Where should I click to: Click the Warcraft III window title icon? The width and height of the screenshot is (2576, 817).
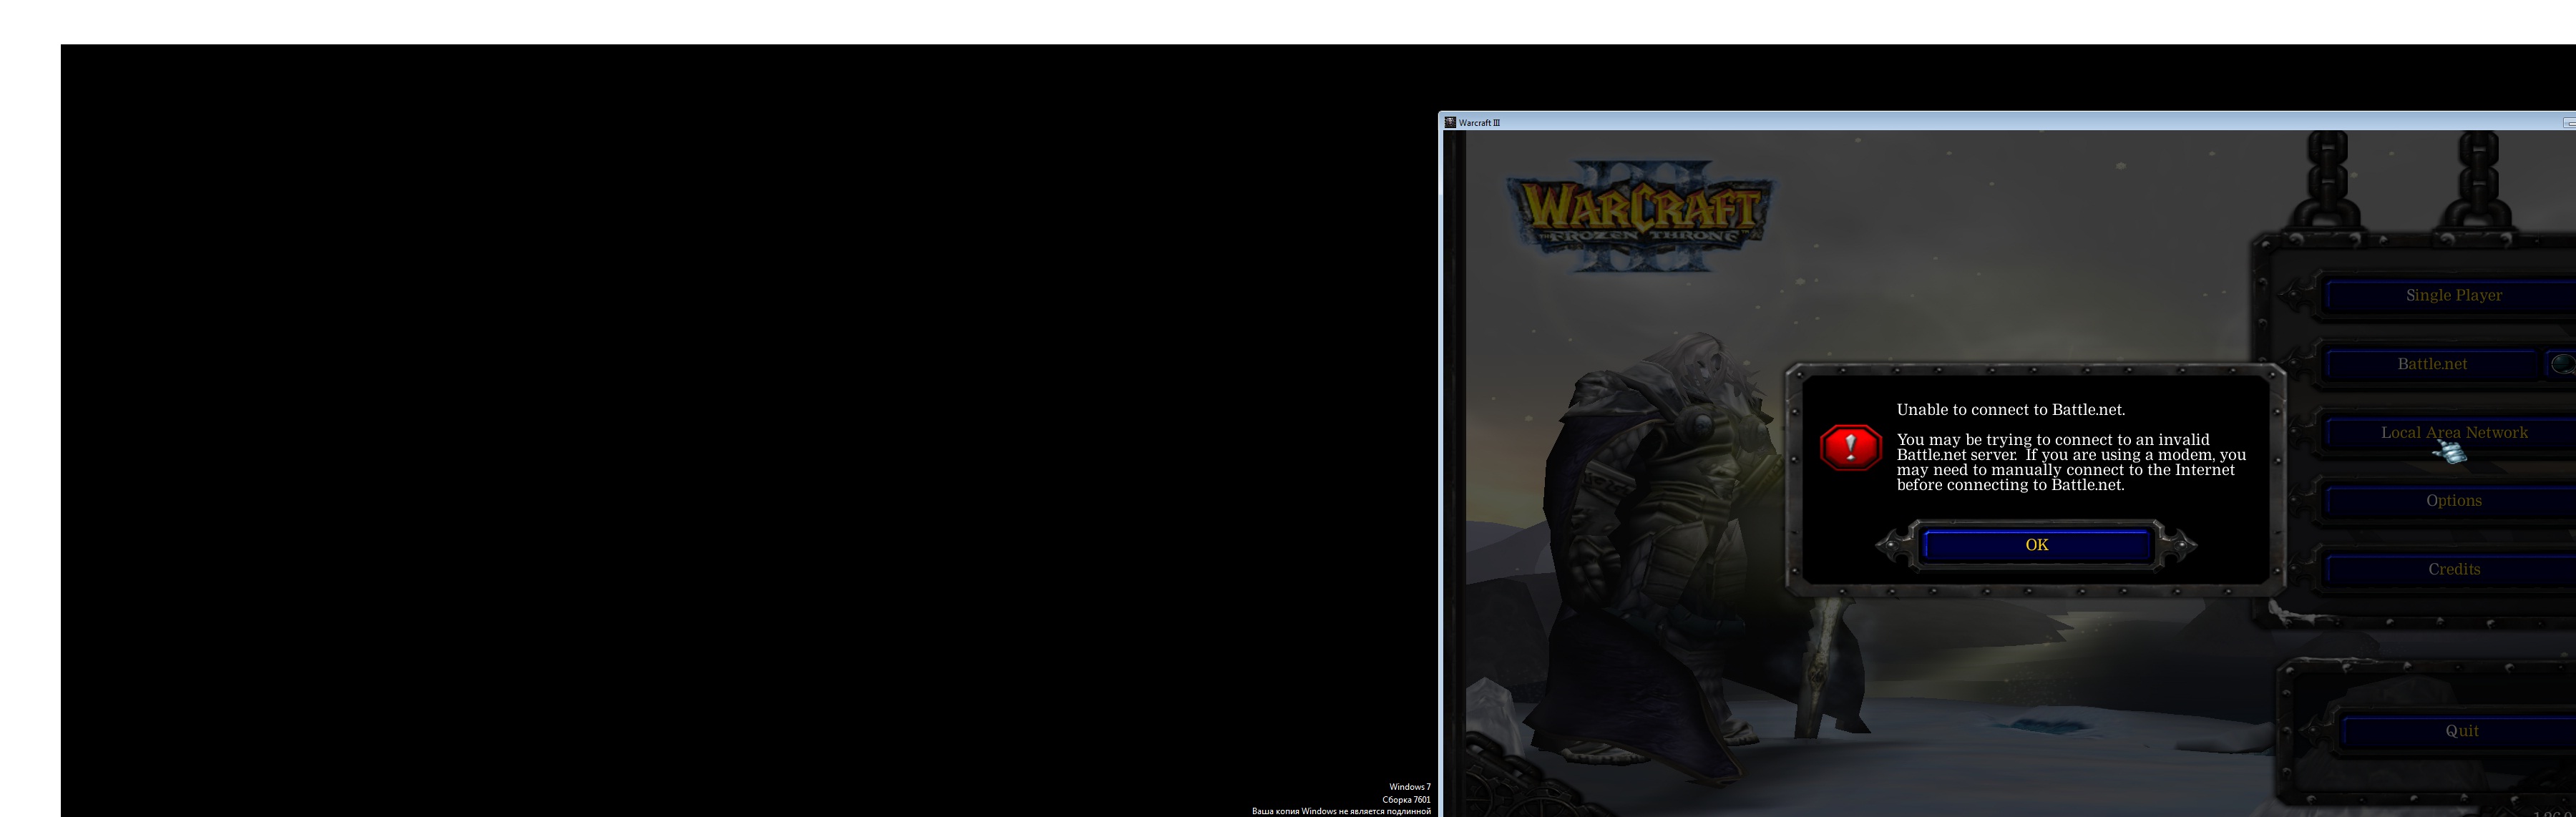coord(1450,123)
